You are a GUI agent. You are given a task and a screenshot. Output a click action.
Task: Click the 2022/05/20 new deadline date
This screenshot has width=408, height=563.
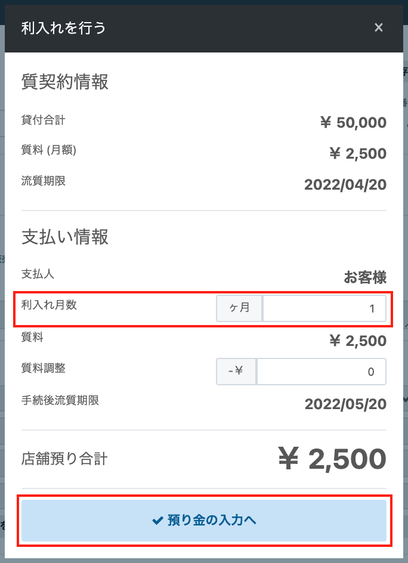345,404
